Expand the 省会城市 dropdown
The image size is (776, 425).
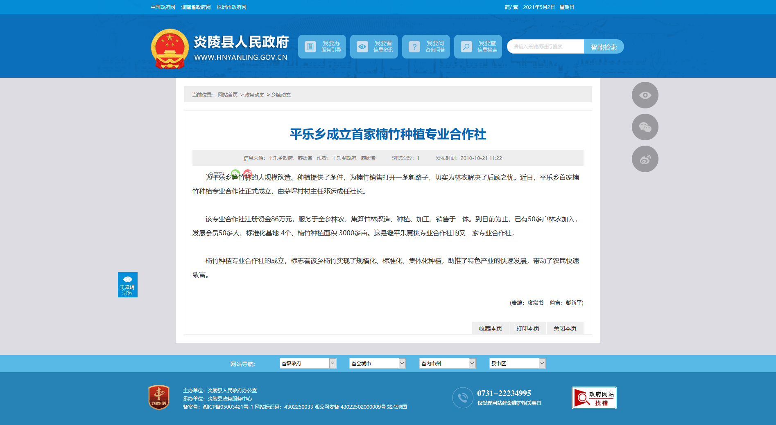(x=378, y=363)
